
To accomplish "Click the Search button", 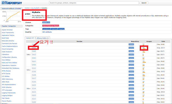I will click(x=144, y=3).
